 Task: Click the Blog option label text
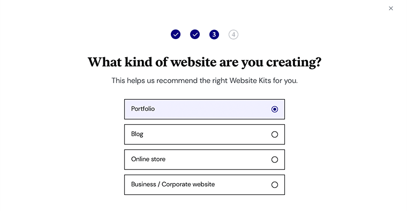click(137, 134)
